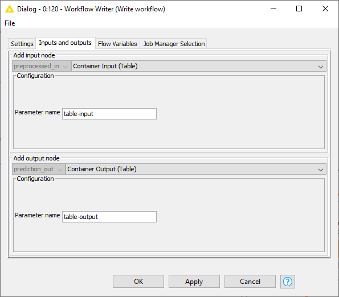Open the File menu
The image size is (339, 297).
point(10,23)
